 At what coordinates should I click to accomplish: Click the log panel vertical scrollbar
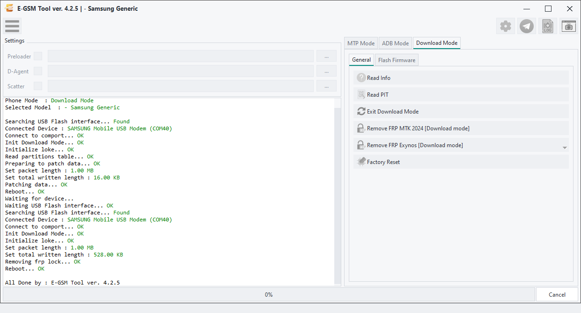click(x=338, y=196)
